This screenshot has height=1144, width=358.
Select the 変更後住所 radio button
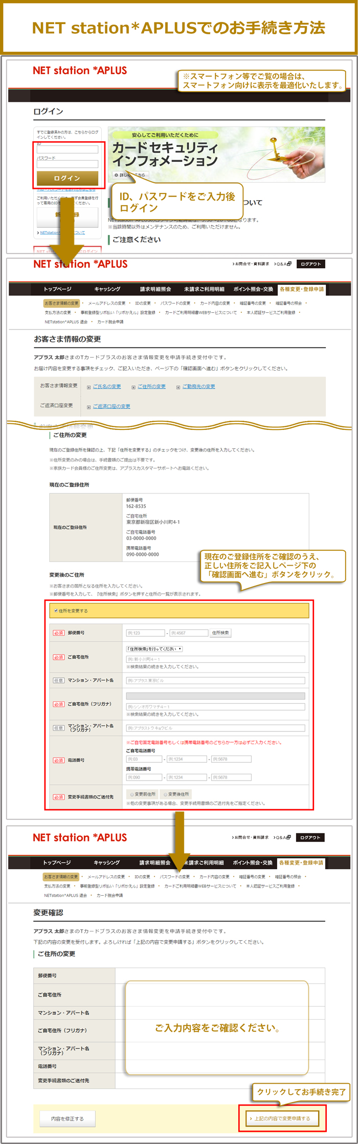165,794
